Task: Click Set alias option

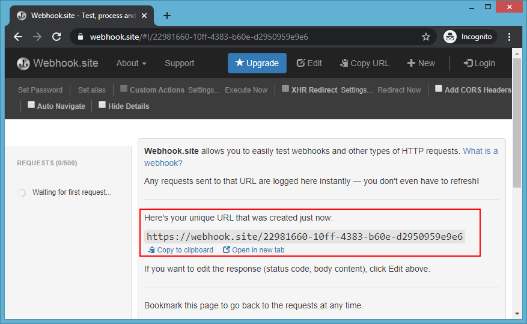Action: pyautogui.click(x=92, y=90)
